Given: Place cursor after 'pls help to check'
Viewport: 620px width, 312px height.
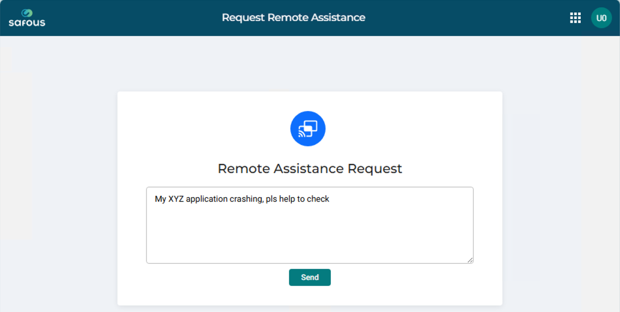Looking at the screenshot, I should point(330,199).
